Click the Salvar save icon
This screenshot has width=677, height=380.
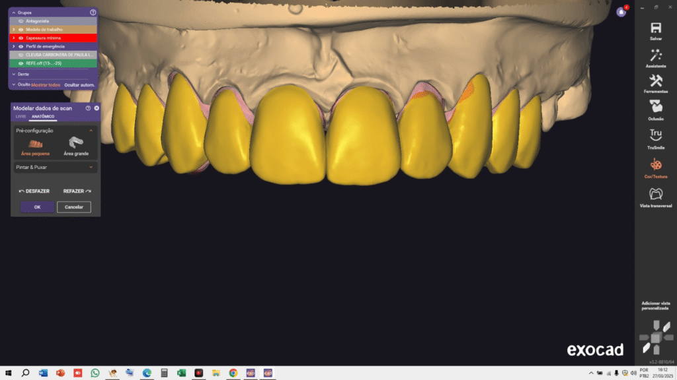(656, 28)
